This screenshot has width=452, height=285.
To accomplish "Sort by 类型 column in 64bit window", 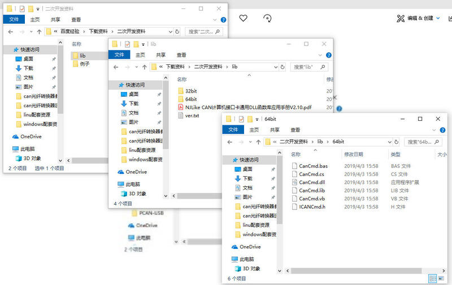I will [395, 154].
